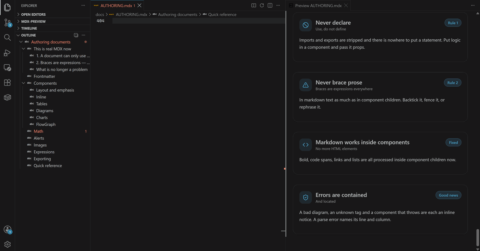Open the Extensions view
This screenshot has height=251, width=480.
[7, 83]
